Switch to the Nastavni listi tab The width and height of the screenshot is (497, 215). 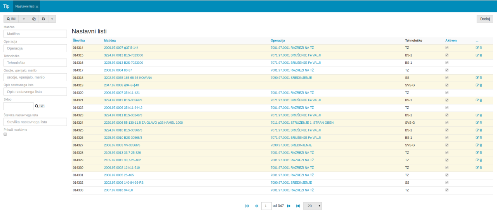click(25, 7)
